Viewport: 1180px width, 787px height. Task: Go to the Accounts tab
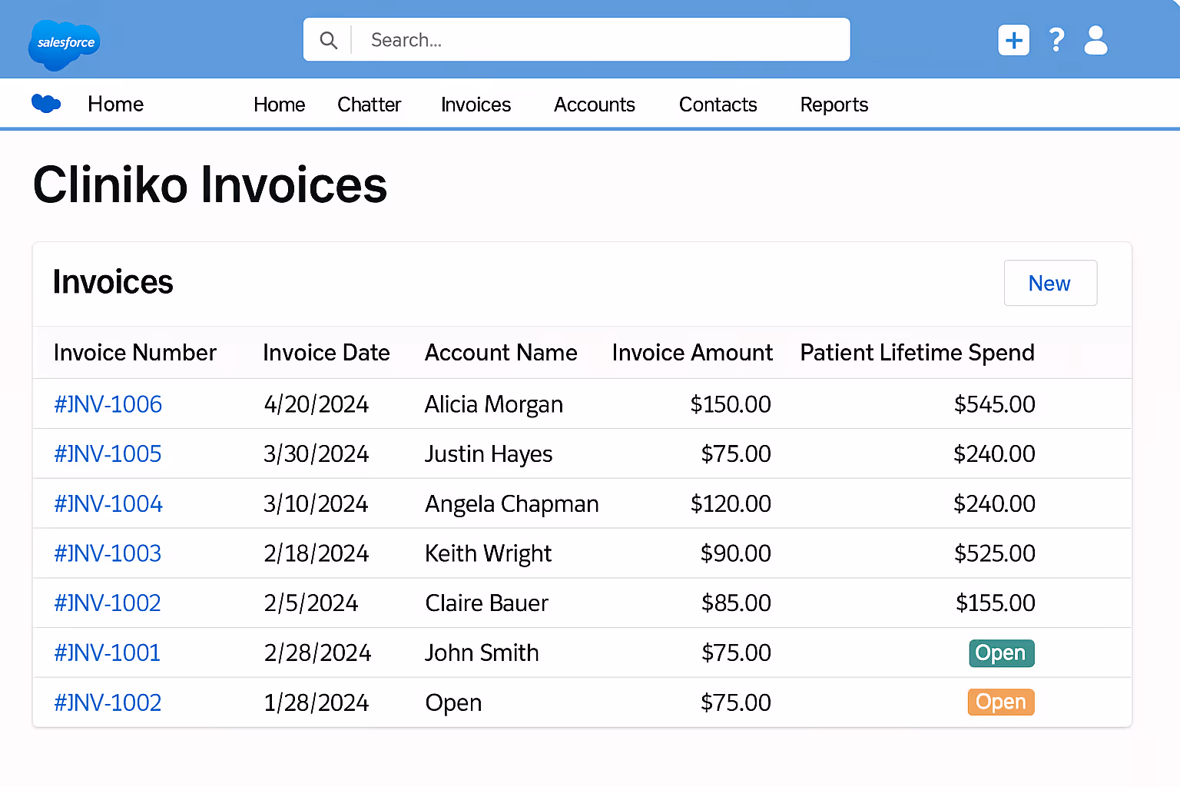click(595, 105)
